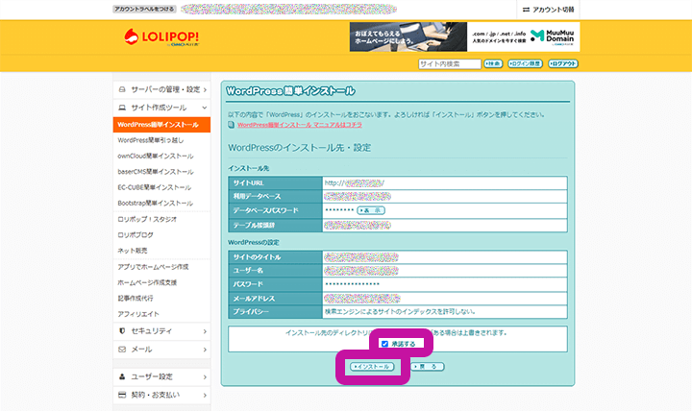
Task: Click the envelope icon beside メール
Action: (122, 350)
